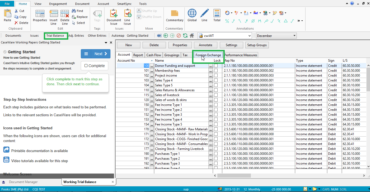Viewport: 370px width, 192px height.
Task: Switch to the Foreign Exchange tab
Action: 208,55
